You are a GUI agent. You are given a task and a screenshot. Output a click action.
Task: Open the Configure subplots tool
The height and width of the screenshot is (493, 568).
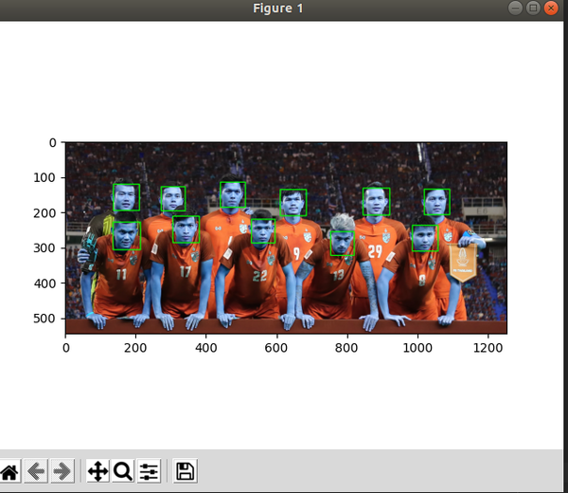(x=149, y=471)
